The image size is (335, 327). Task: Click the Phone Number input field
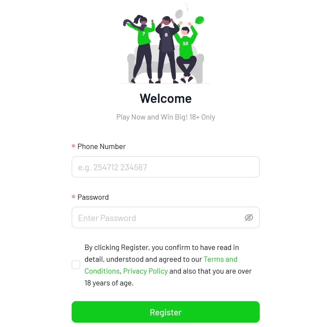pyautogui.click(x=166, y=167)
